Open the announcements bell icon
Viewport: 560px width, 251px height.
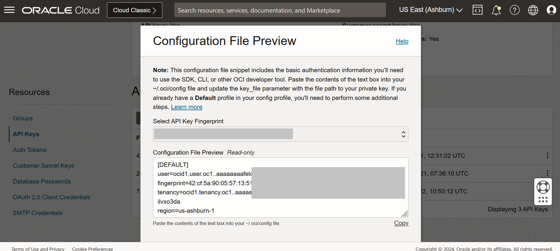click(x=496, y=10)
